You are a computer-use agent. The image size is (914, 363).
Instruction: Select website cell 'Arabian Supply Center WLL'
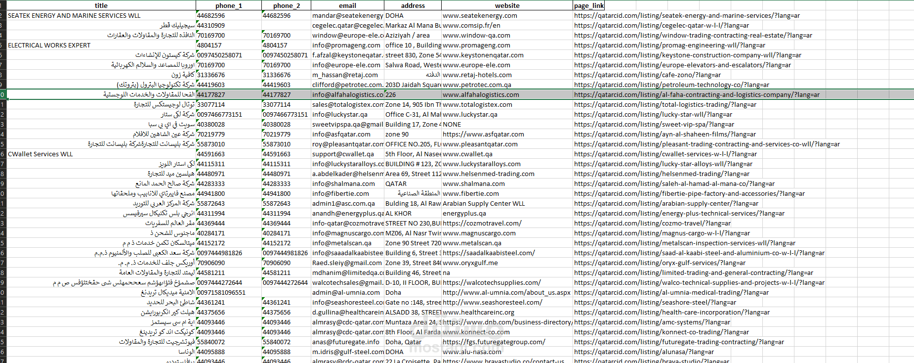507,203
